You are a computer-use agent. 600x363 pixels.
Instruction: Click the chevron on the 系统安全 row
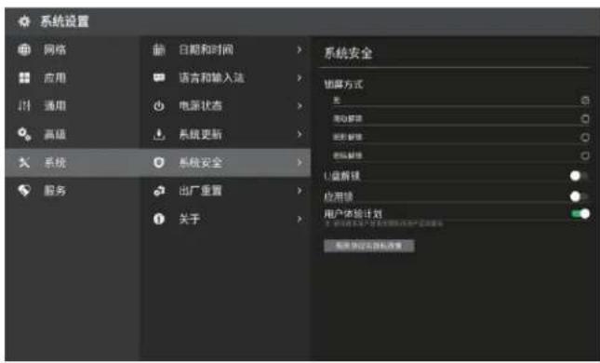click(300, 162)
